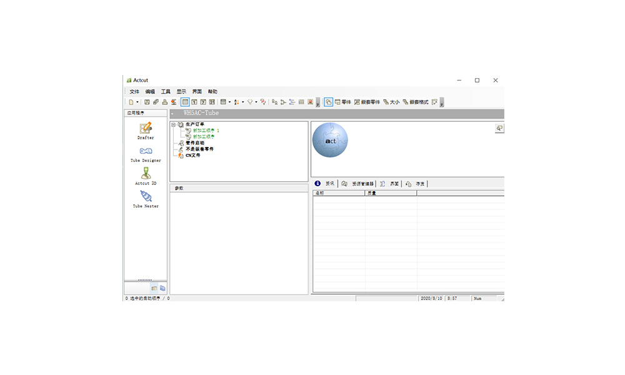Toggle the '31' month view button

[212, 102]
